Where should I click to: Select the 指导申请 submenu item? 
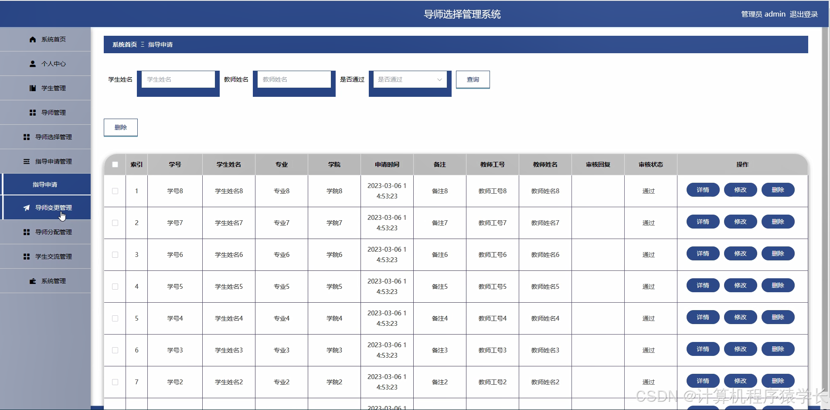(x=46, y=184)
